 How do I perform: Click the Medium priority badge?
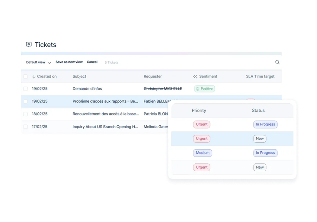[x=203, y=153]
